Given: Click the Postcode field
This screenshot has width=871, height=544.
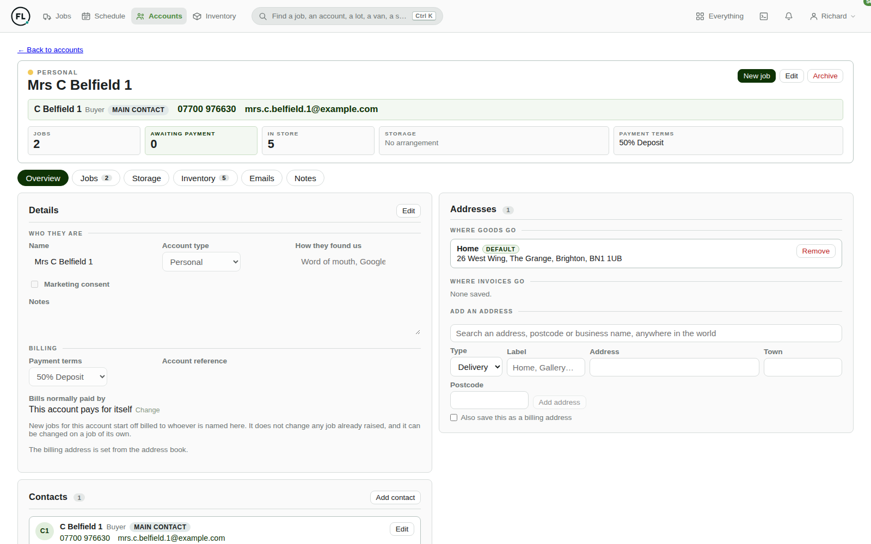Looking at the screenshot, I should [489, 400].
